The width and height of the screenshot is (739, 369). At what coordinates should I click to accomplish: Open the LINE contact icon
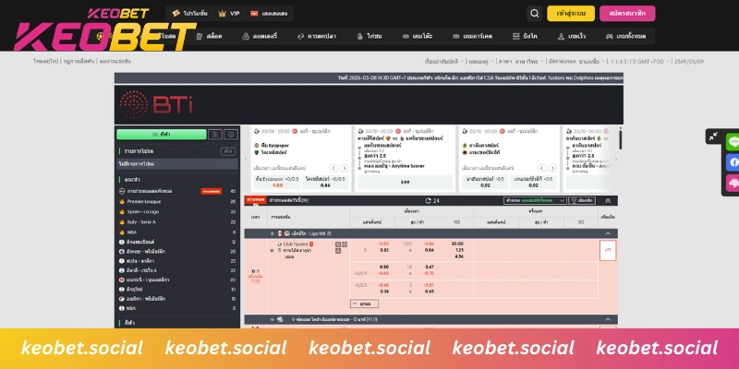tap(734, 142)
